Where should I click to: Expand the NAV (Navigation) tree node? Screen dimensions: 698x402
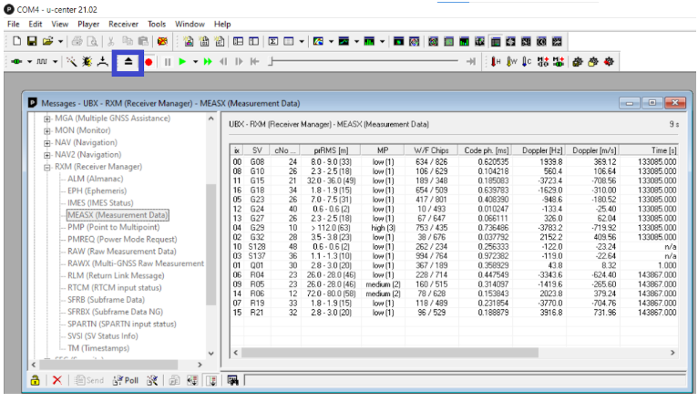(x=46, y=143)
